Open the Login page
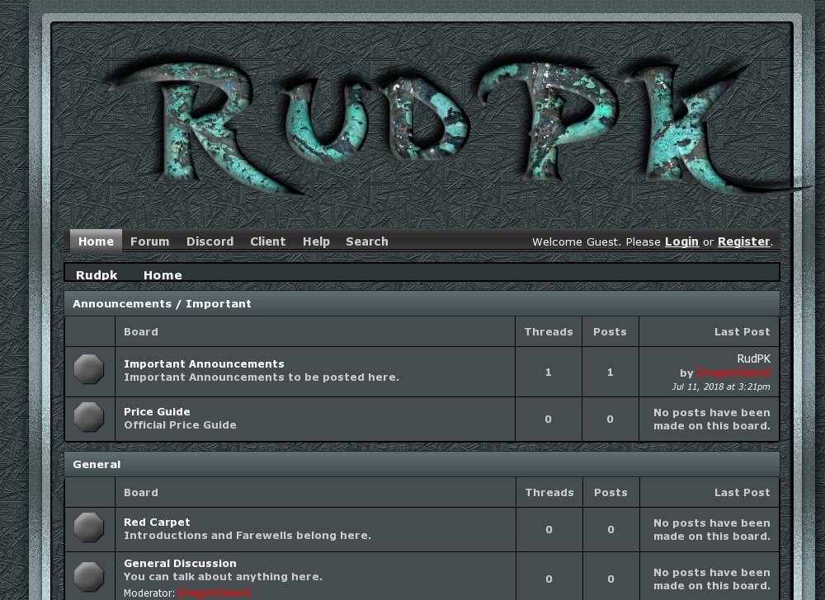 (681, 241)
